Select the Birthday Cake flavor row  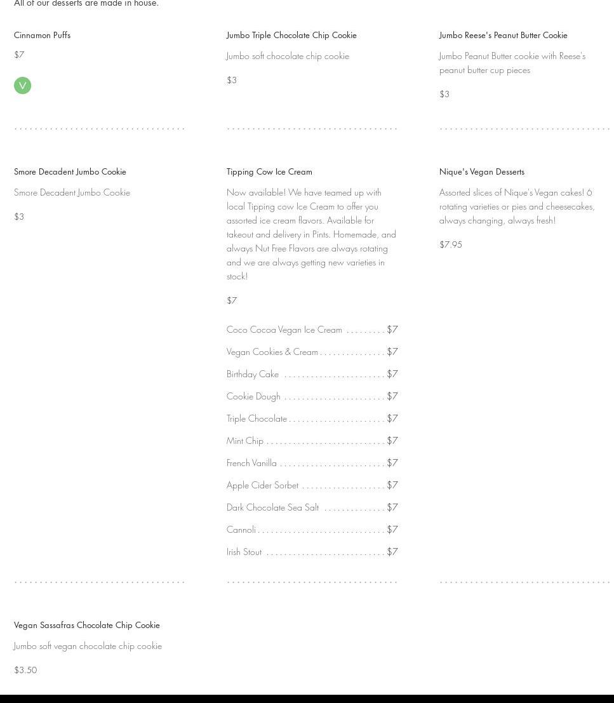253,374
